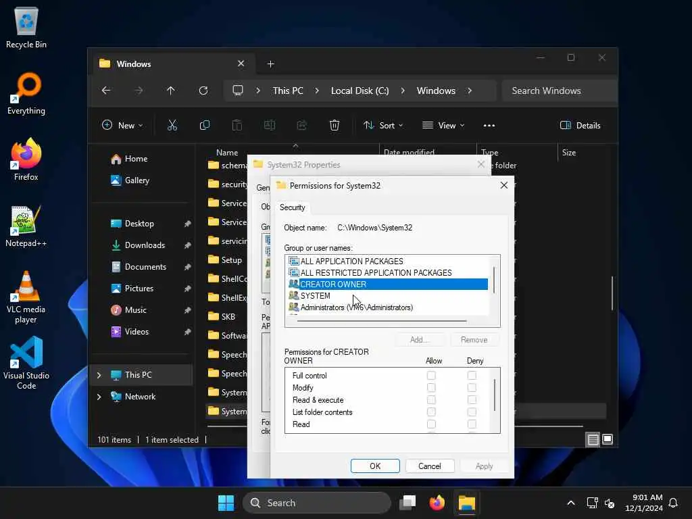Go up one folder level in Explorer
The height and width of the screenshot is (519, 692).
[x=171, y=91]
